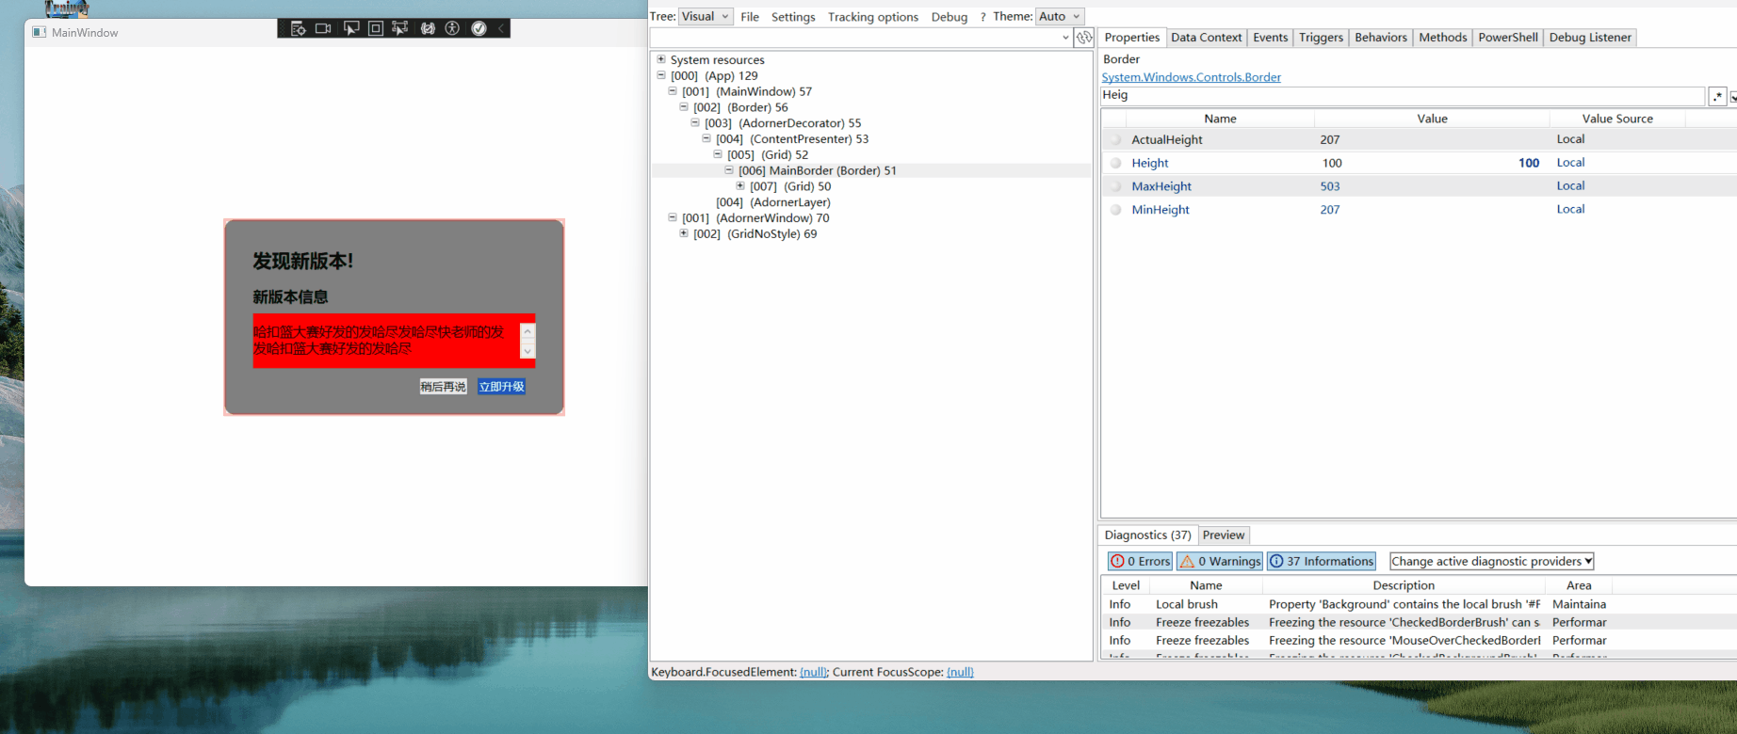Enable Select Element cursor tool
1737x734 pixels.
click(x=350, y=29)
